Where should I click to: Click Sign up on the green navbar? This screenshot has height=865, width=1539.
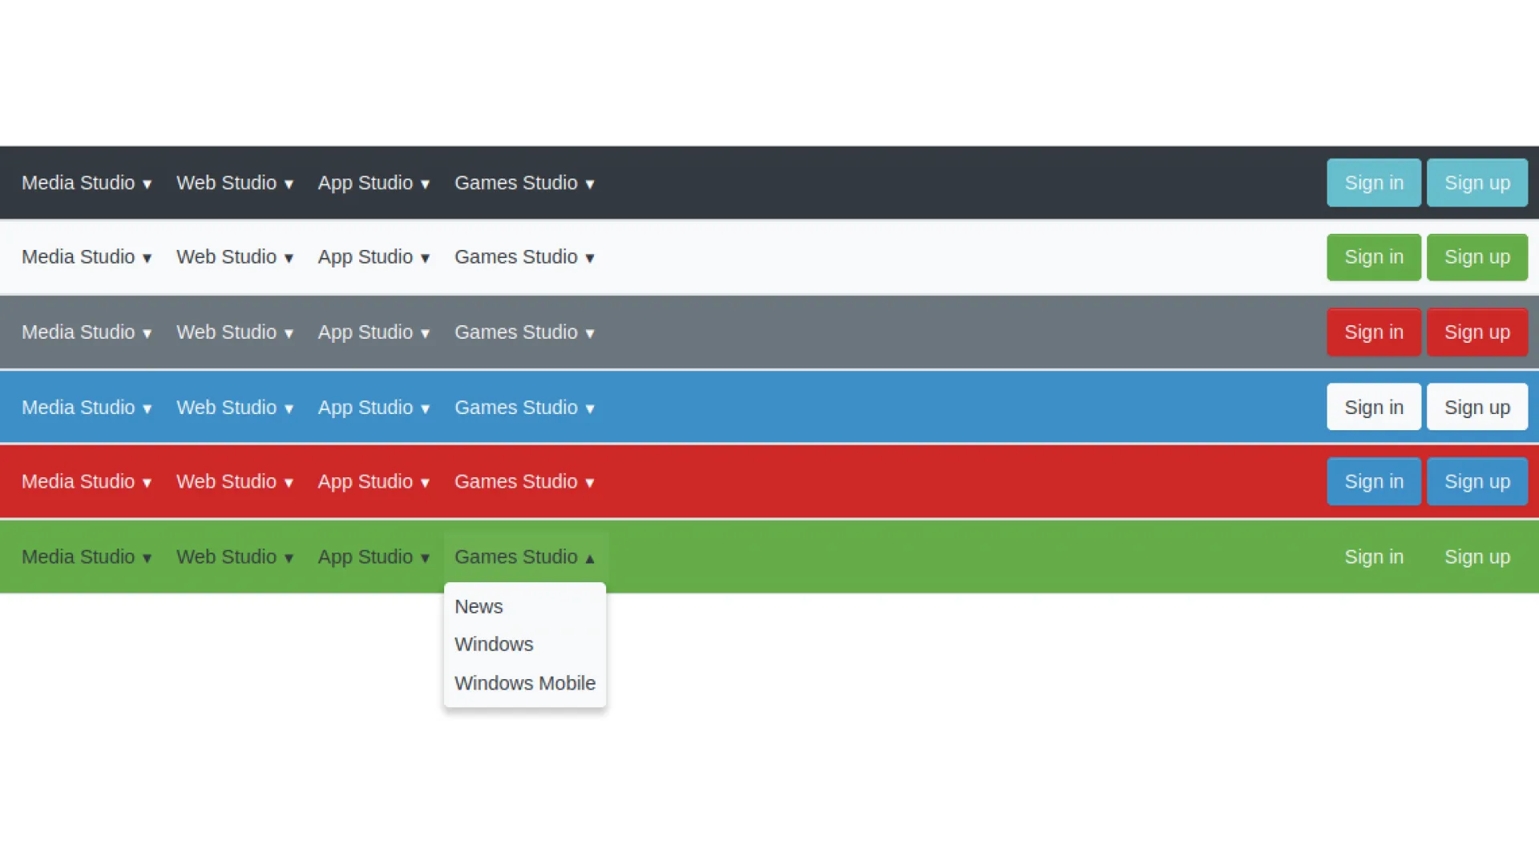(1478, 557)
